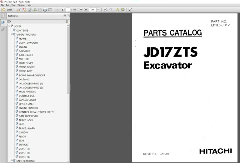240x163 pixels.
Task: Click the envelope email icon
Action: [50, 10]
